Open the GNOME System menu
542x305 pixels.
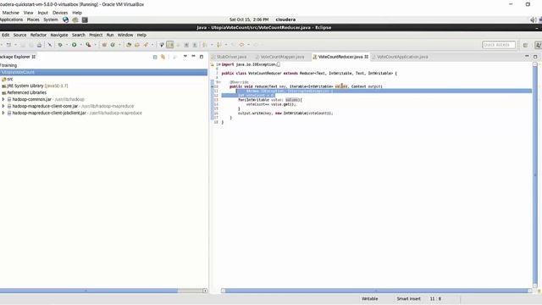click(51, 19)
